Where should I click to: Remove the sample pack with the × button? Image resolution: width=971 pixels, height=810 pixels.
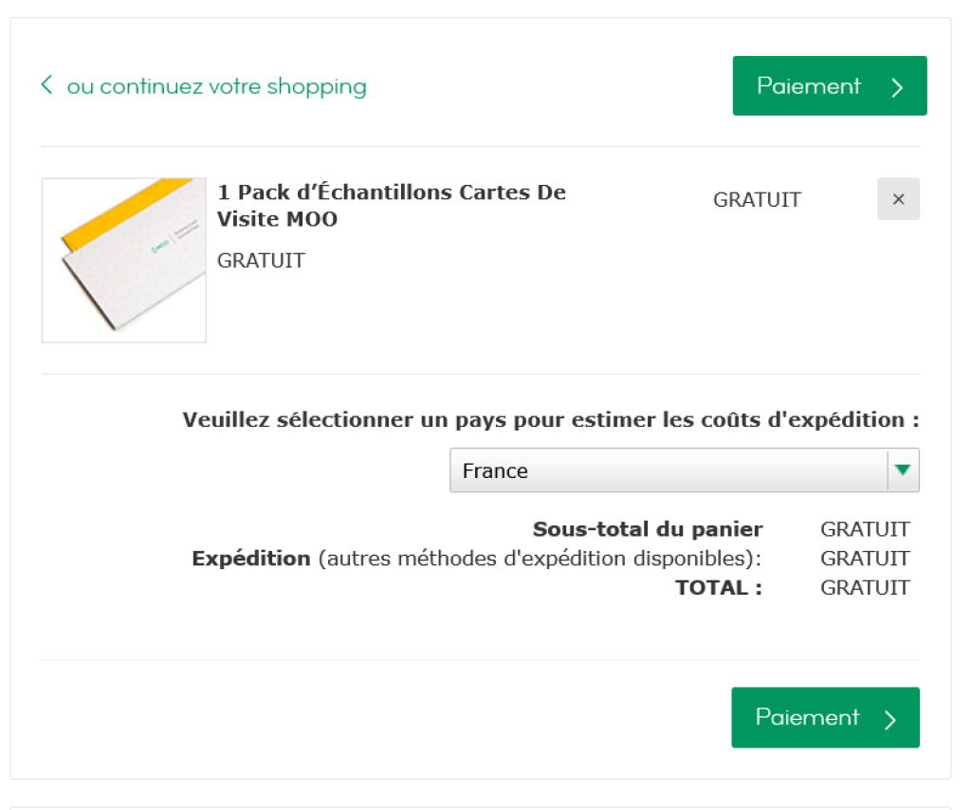pos(898,199)
